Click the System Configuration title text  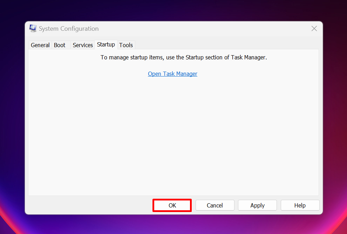click(69, 29)
